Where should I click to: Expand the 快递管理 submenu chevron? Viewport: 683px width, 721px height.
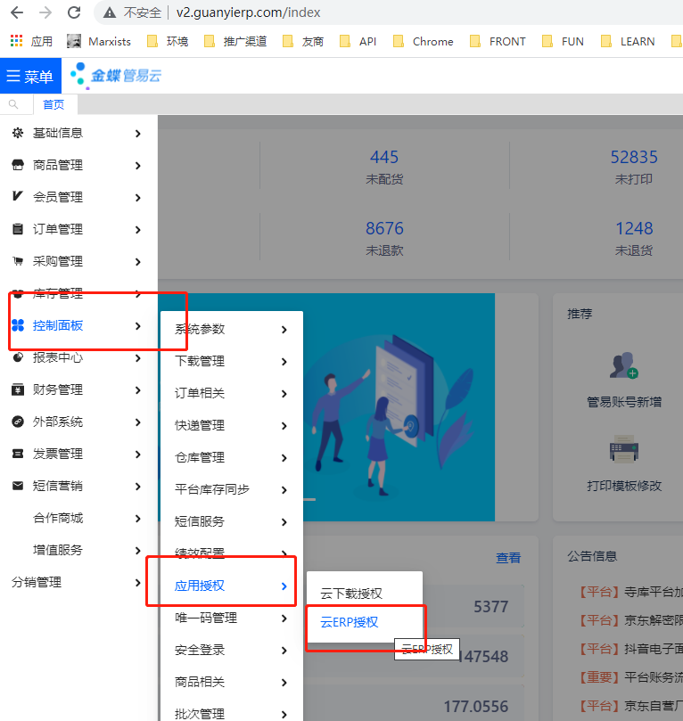tap(284, 426)
